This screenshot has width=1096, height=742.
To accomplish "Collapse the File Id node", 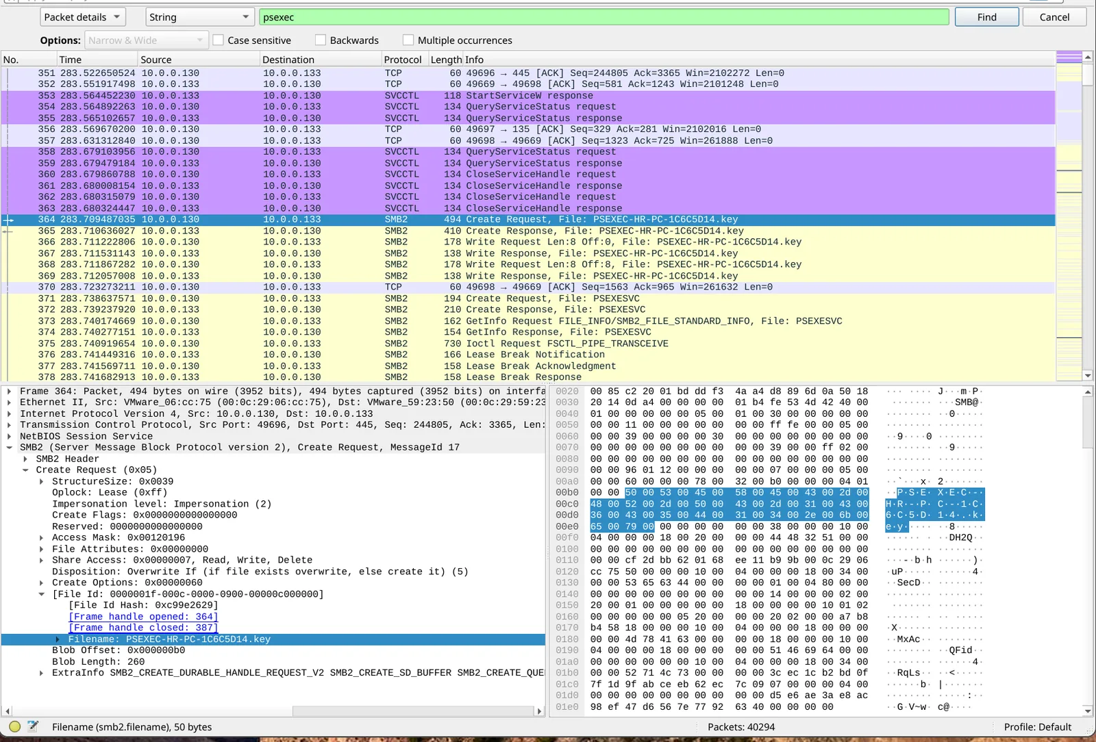I will (42, 594).
